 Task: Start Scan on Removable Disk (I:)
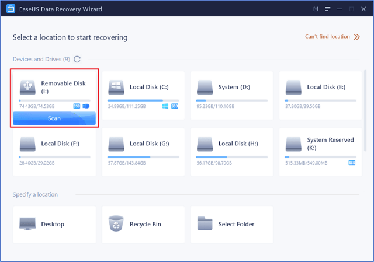pyautogui.click(x=54, y=118)
